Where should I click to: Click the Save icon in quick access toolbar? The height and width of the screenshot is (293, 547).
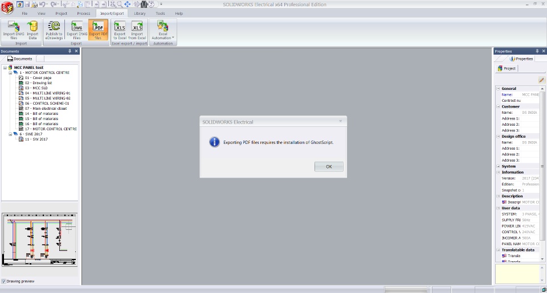point(27,5)
